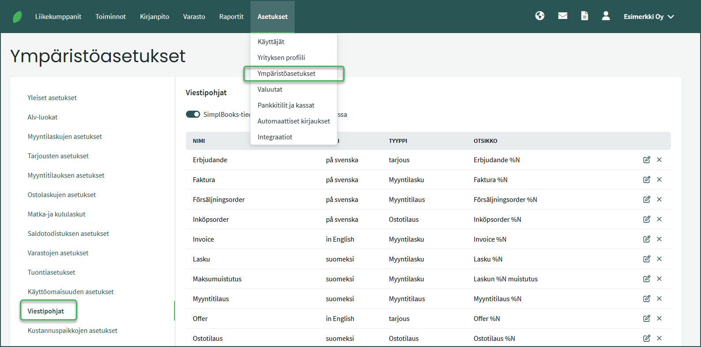Edit the Erbjudande template

646,160
